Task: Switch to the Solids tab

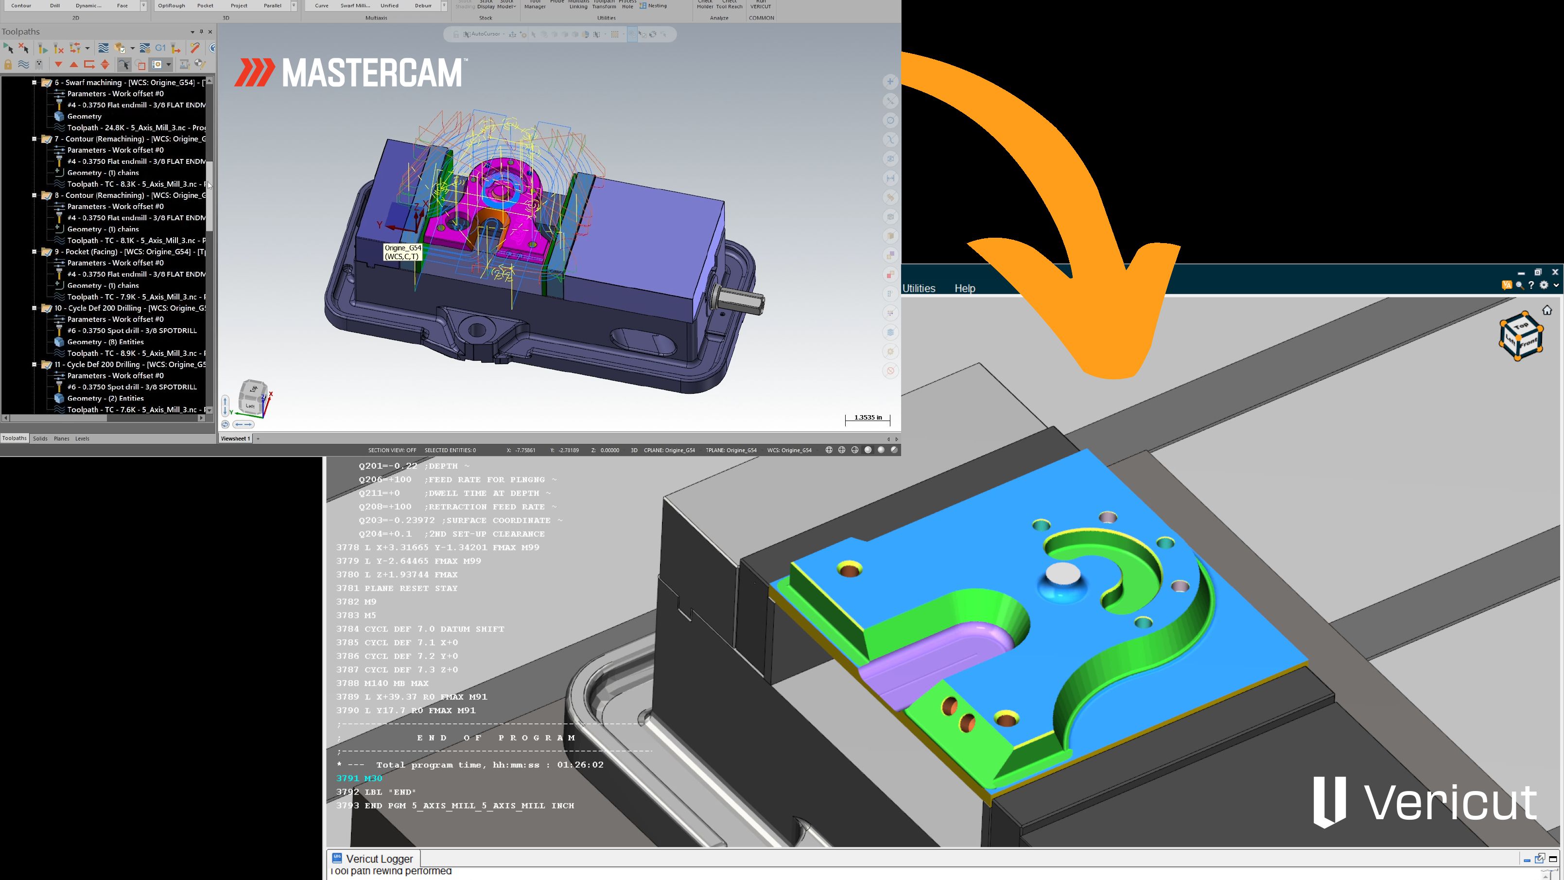Action: pos(40,439)
